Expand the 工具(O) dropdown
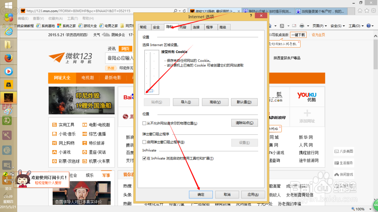Image resolution: width=378 pixels, height=212 pixels. point(356,26)
